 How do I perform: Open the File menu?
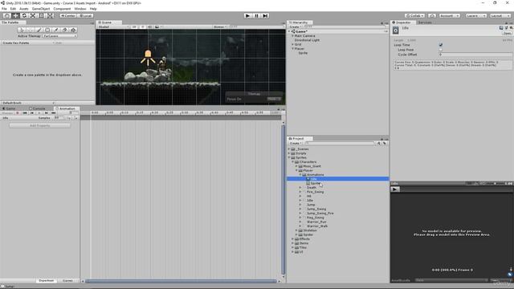(x=4, y=9)
